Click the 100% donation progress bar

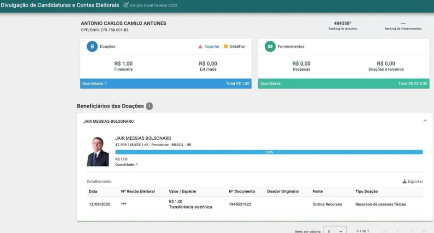click(269, 152)
